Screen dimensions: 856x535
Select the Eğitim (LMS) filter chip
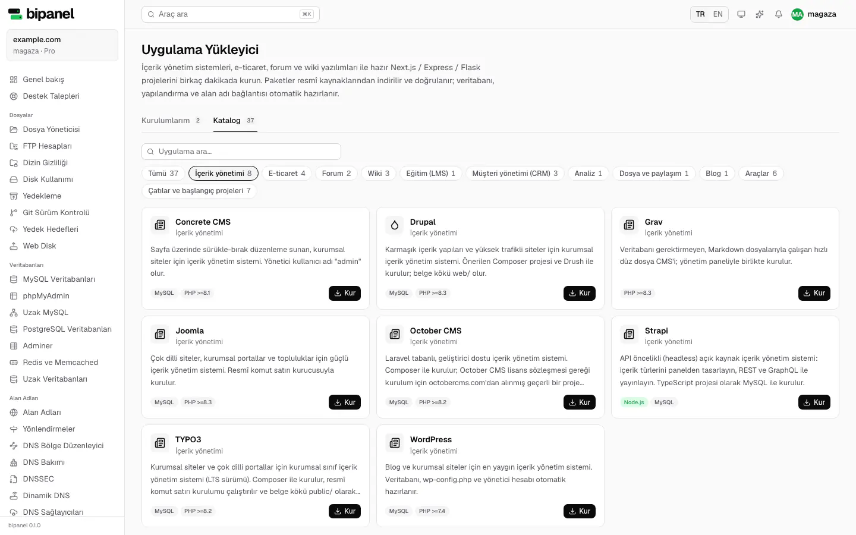point(431,174)
